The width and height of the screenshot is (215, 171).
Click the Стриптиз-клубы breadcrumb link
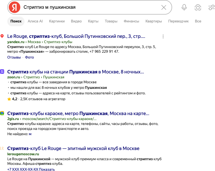pos(58,42)
